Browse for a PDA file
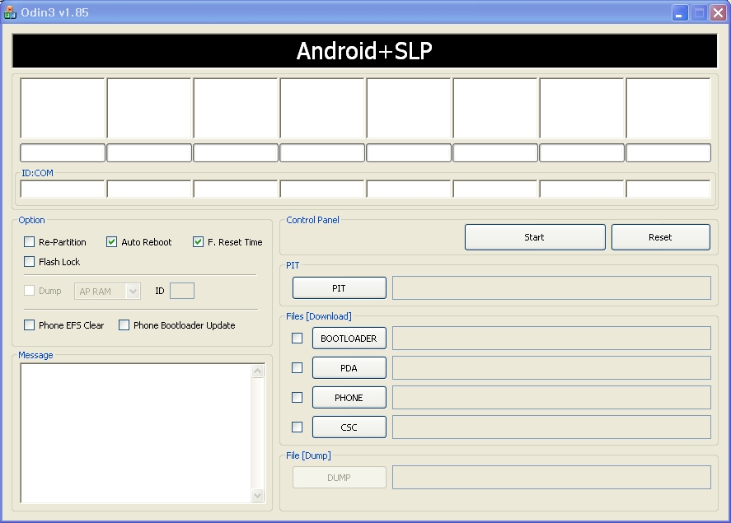Image resolution: width=731 pixels, height=523 pixels. coord(349,368)
